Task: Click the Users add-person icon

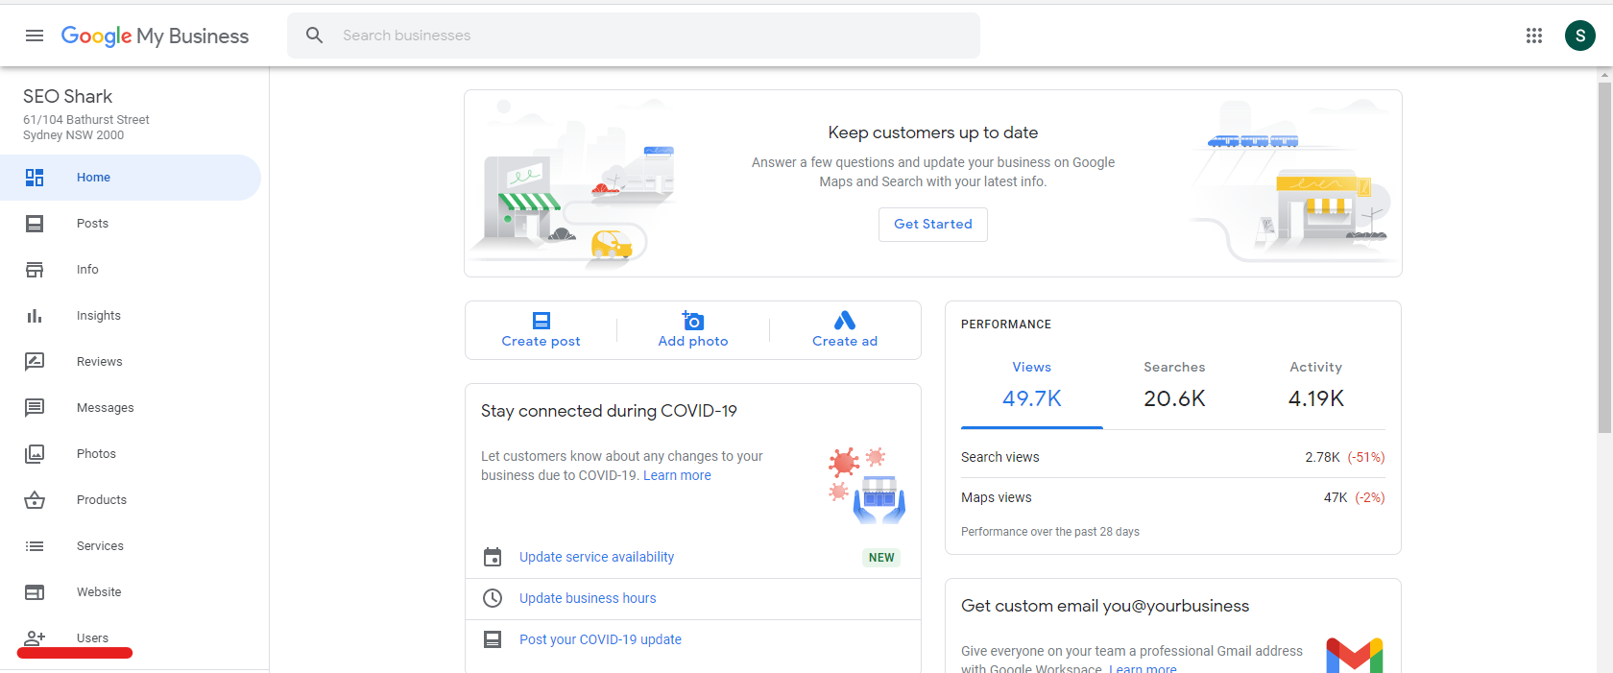Action: 35,637
